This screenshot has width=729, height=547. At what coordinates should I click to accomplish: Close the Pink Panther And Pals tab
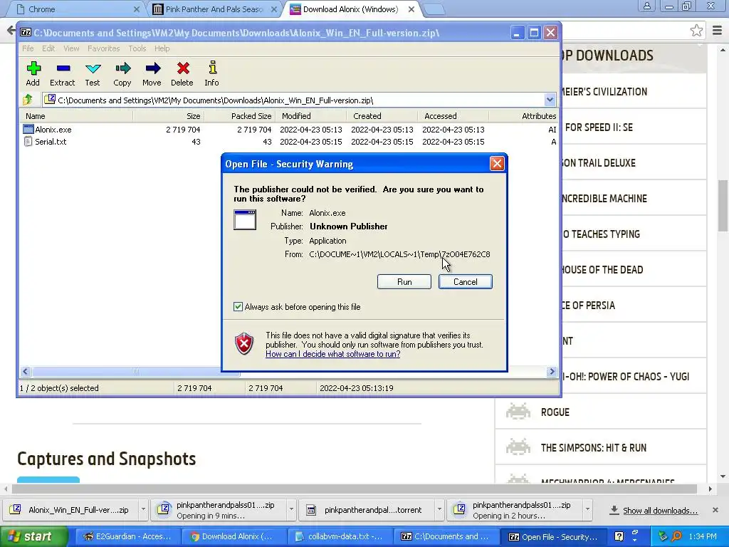coord(274,9)
